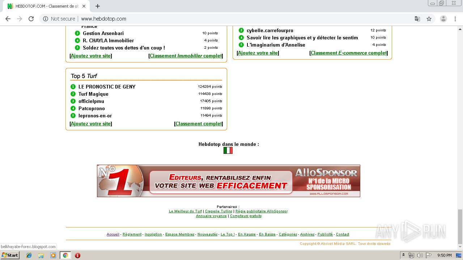Open Publicité footer link

tap(325, 234)
